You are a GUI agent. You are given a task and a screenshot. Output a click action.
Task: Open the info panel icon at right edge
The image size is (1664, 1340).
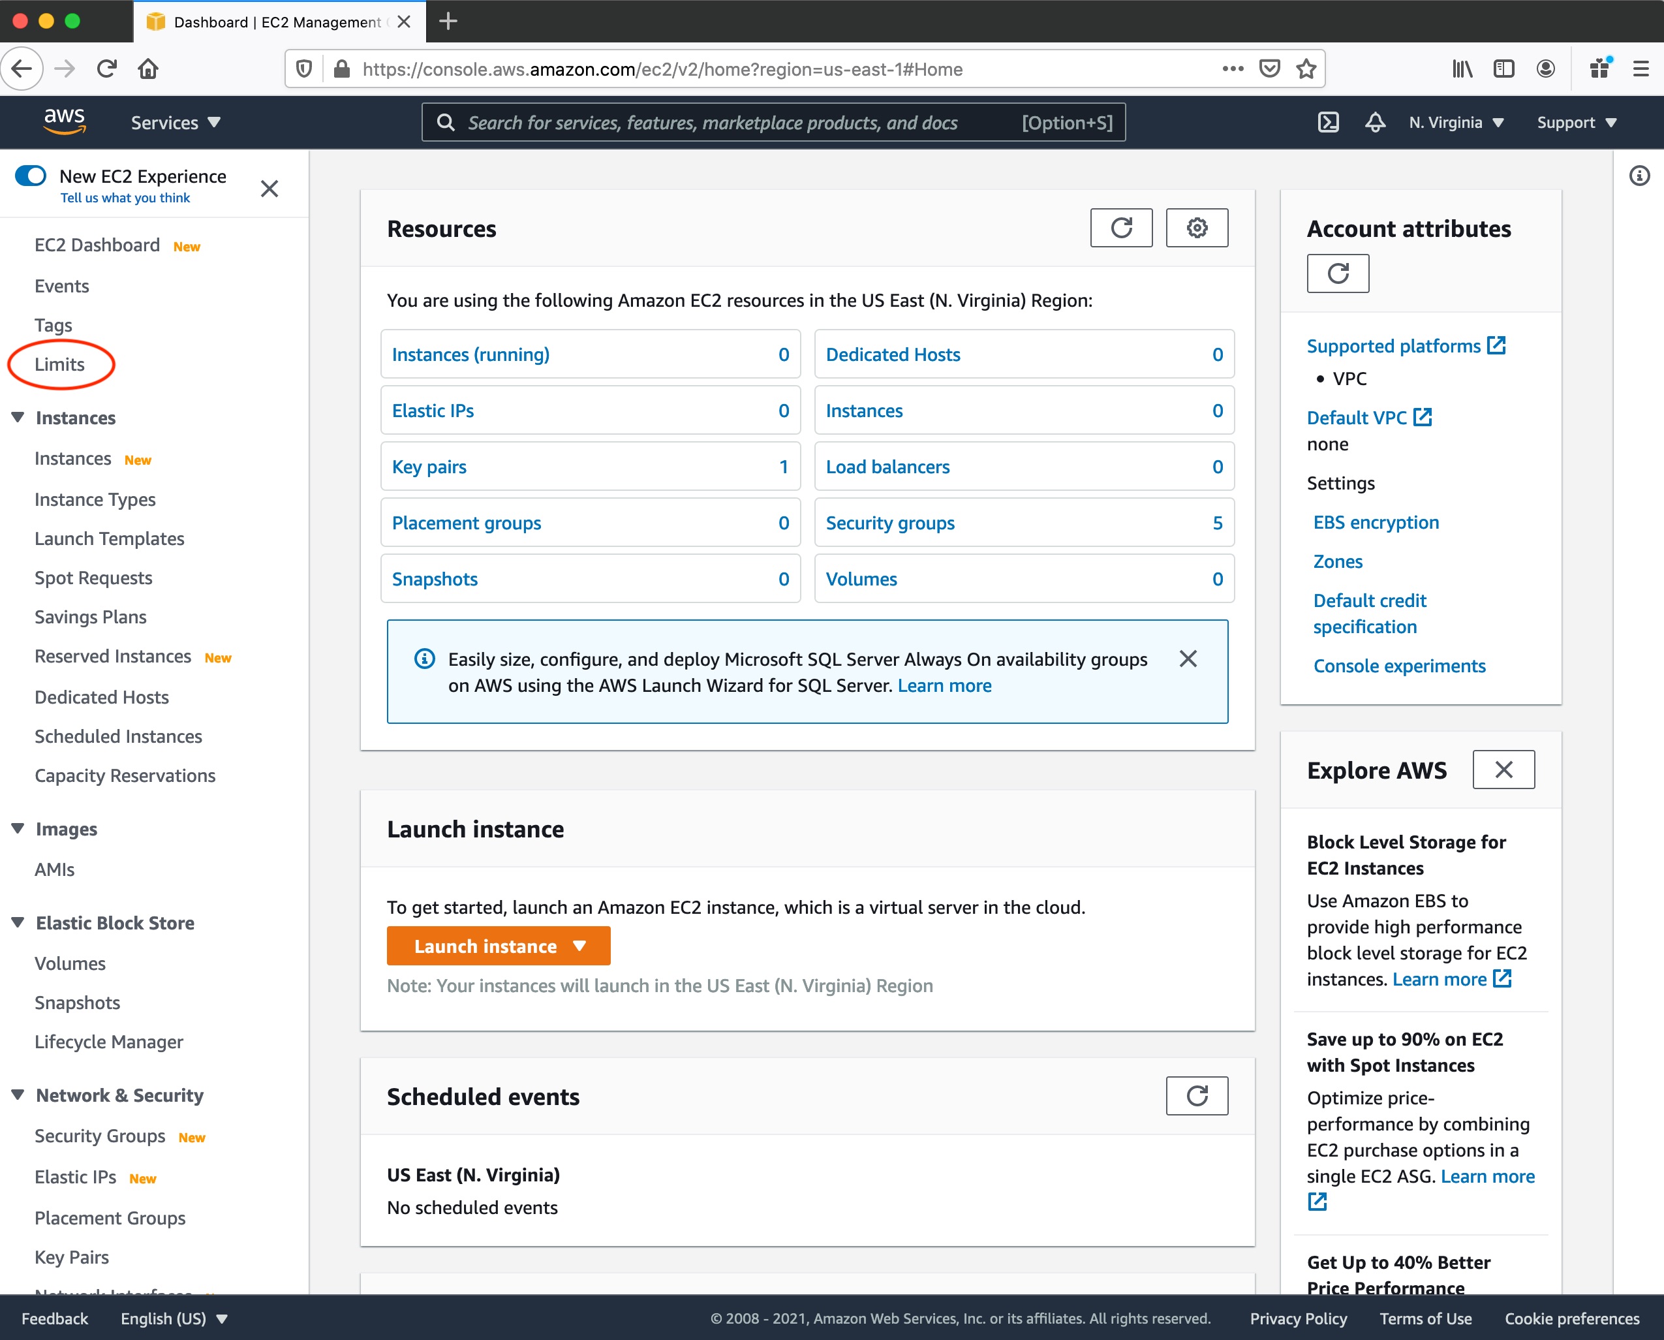[1639, 176]
